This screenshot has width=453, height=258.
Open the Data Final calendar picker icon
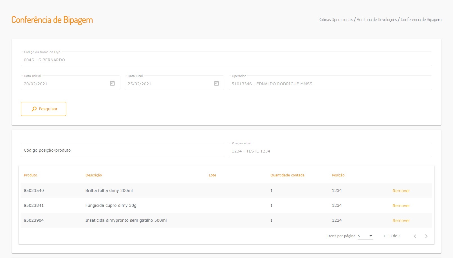pos(216,83)
